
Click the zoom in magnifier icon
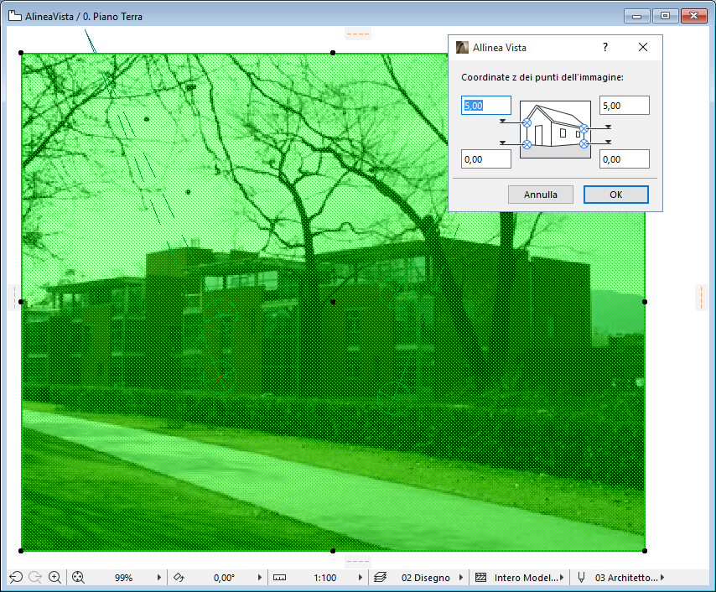[x=54, y=578]
